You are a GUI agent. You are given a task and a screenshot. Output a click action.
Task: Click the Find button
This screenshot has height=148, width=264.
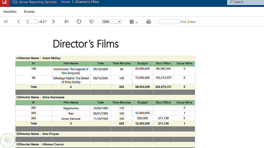(183, 22)
